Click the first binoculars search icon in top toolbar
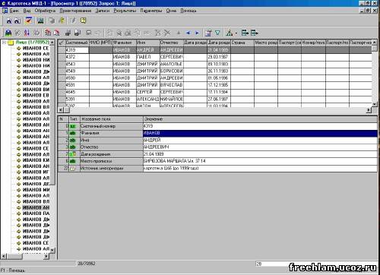Image resolution: width=380 pixels, height=275 pixels. coord(9,21)
